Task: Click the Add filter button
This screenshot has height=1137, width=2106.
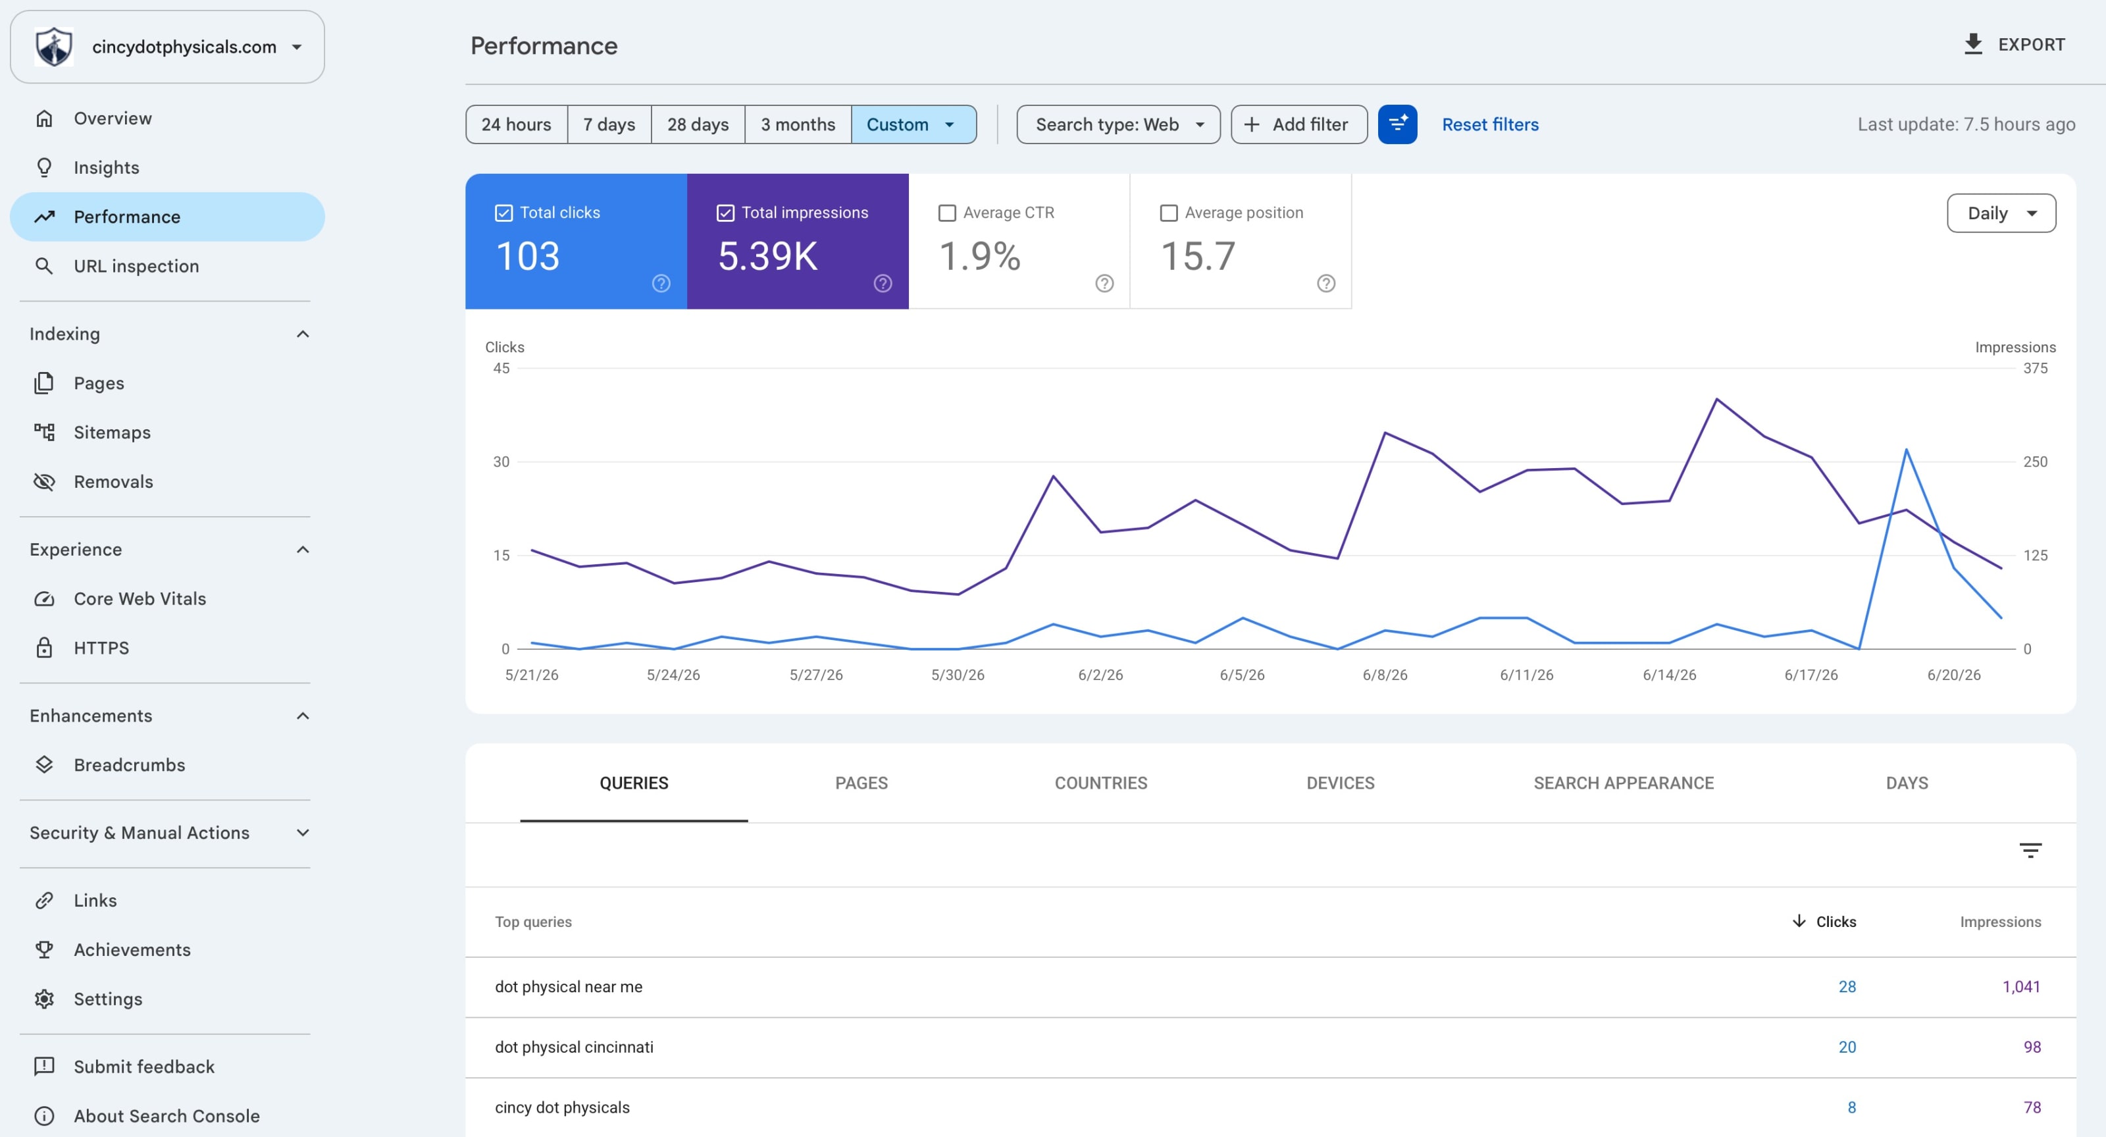Action: (1298, 124)
